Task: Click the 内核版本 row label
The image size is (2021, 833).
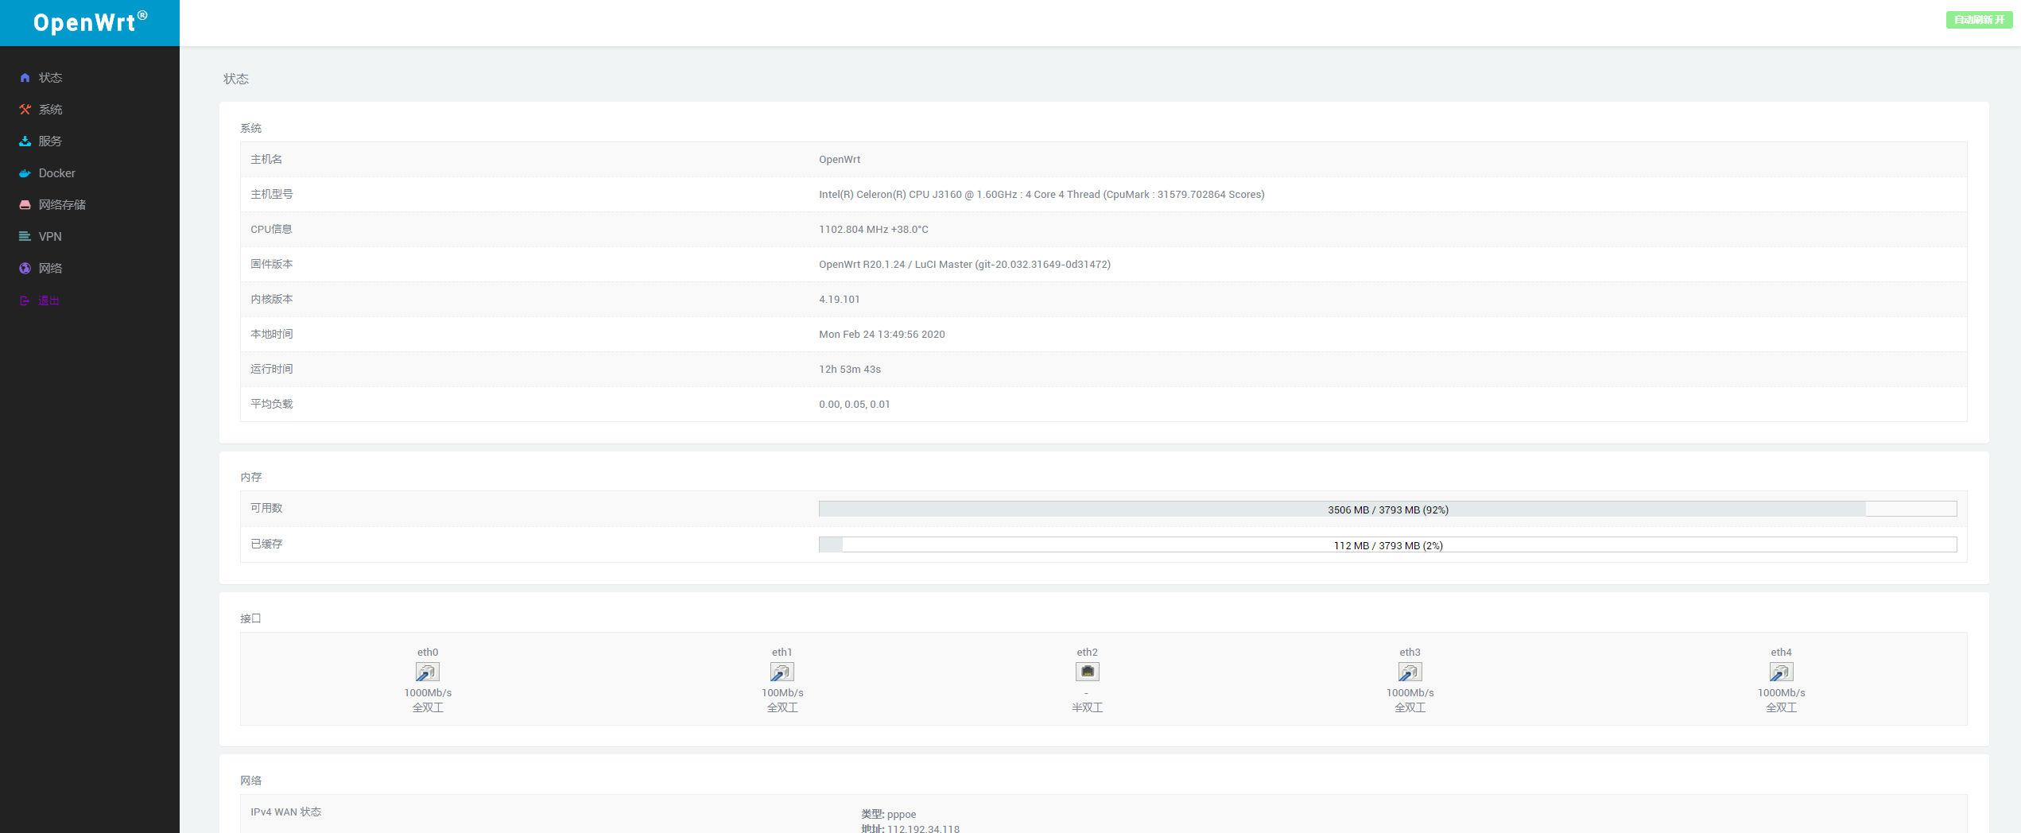Action: click(272, 300)
